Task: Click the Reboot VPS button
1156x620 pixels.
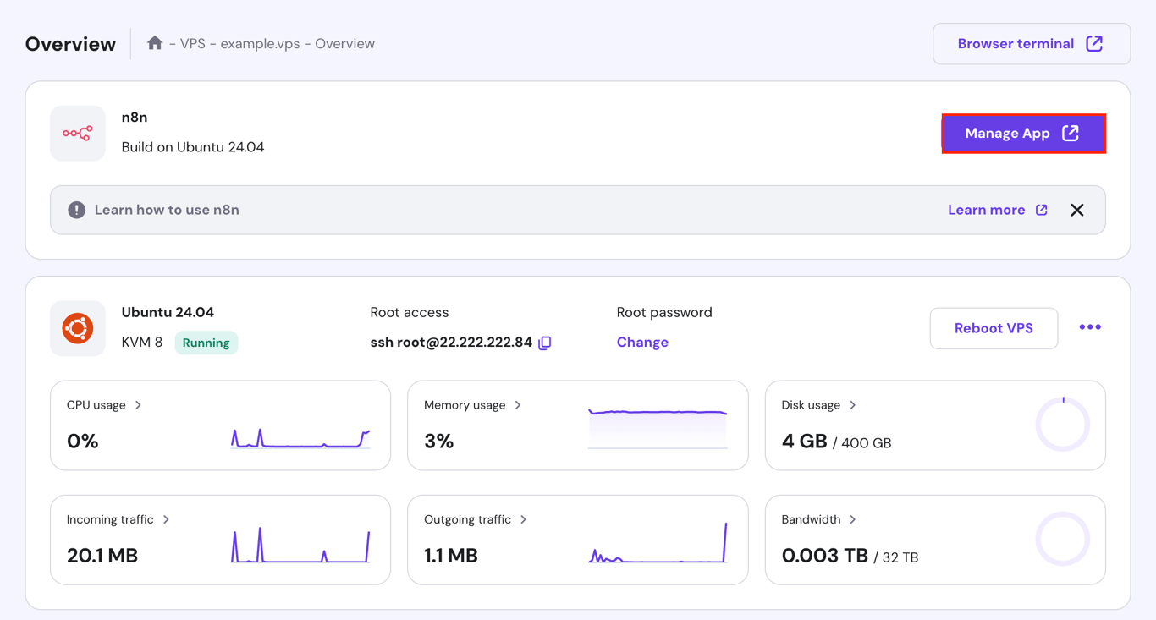Action: pos(994,328)
